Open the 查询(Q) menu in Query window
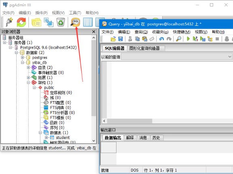 point(141,32)
